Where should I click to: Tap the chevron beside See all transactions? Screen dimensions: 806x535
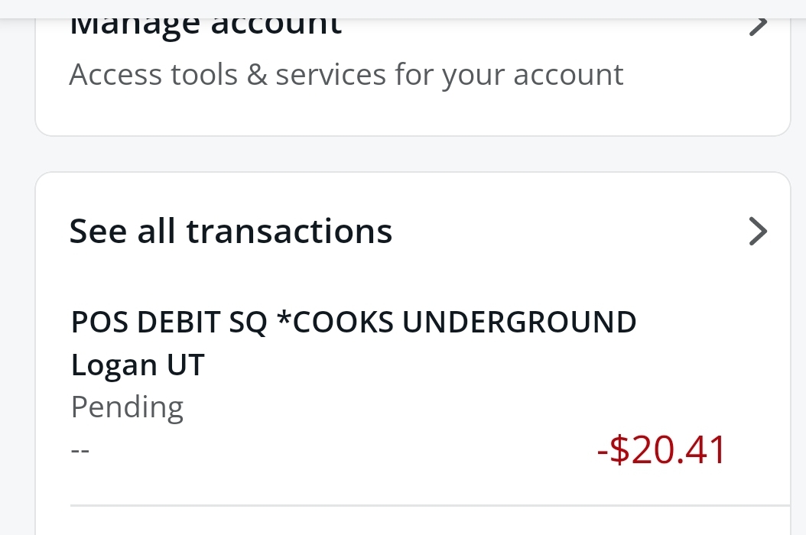tap(756, 231)
